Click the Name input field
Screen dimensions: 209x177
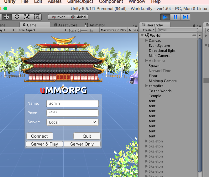[72, 104]
